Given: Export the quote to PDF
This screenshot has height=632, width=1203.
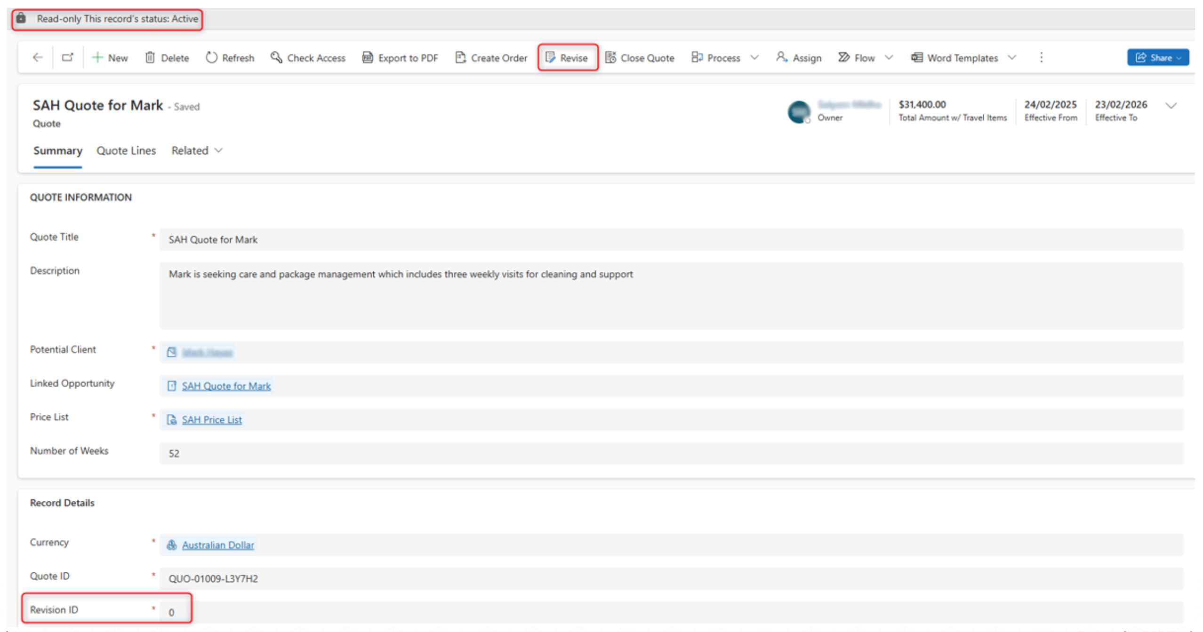Looking at the screenshot, I should click(400, 57).
